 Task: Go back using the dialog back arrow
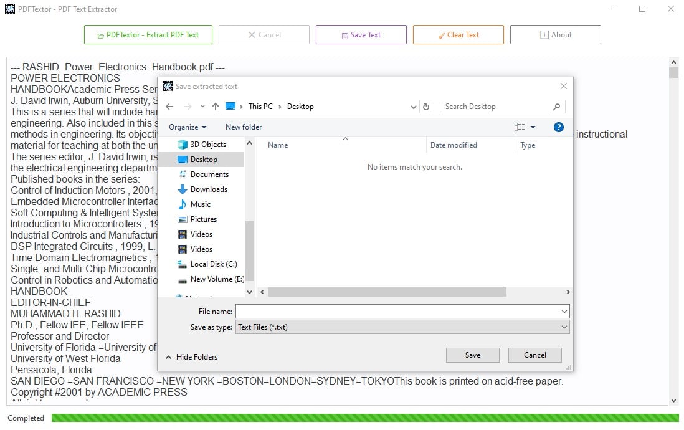click(169, 107)
